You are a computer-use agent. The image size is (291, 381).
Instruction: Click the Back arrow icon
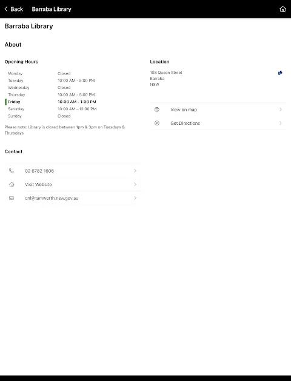point(6,9)
